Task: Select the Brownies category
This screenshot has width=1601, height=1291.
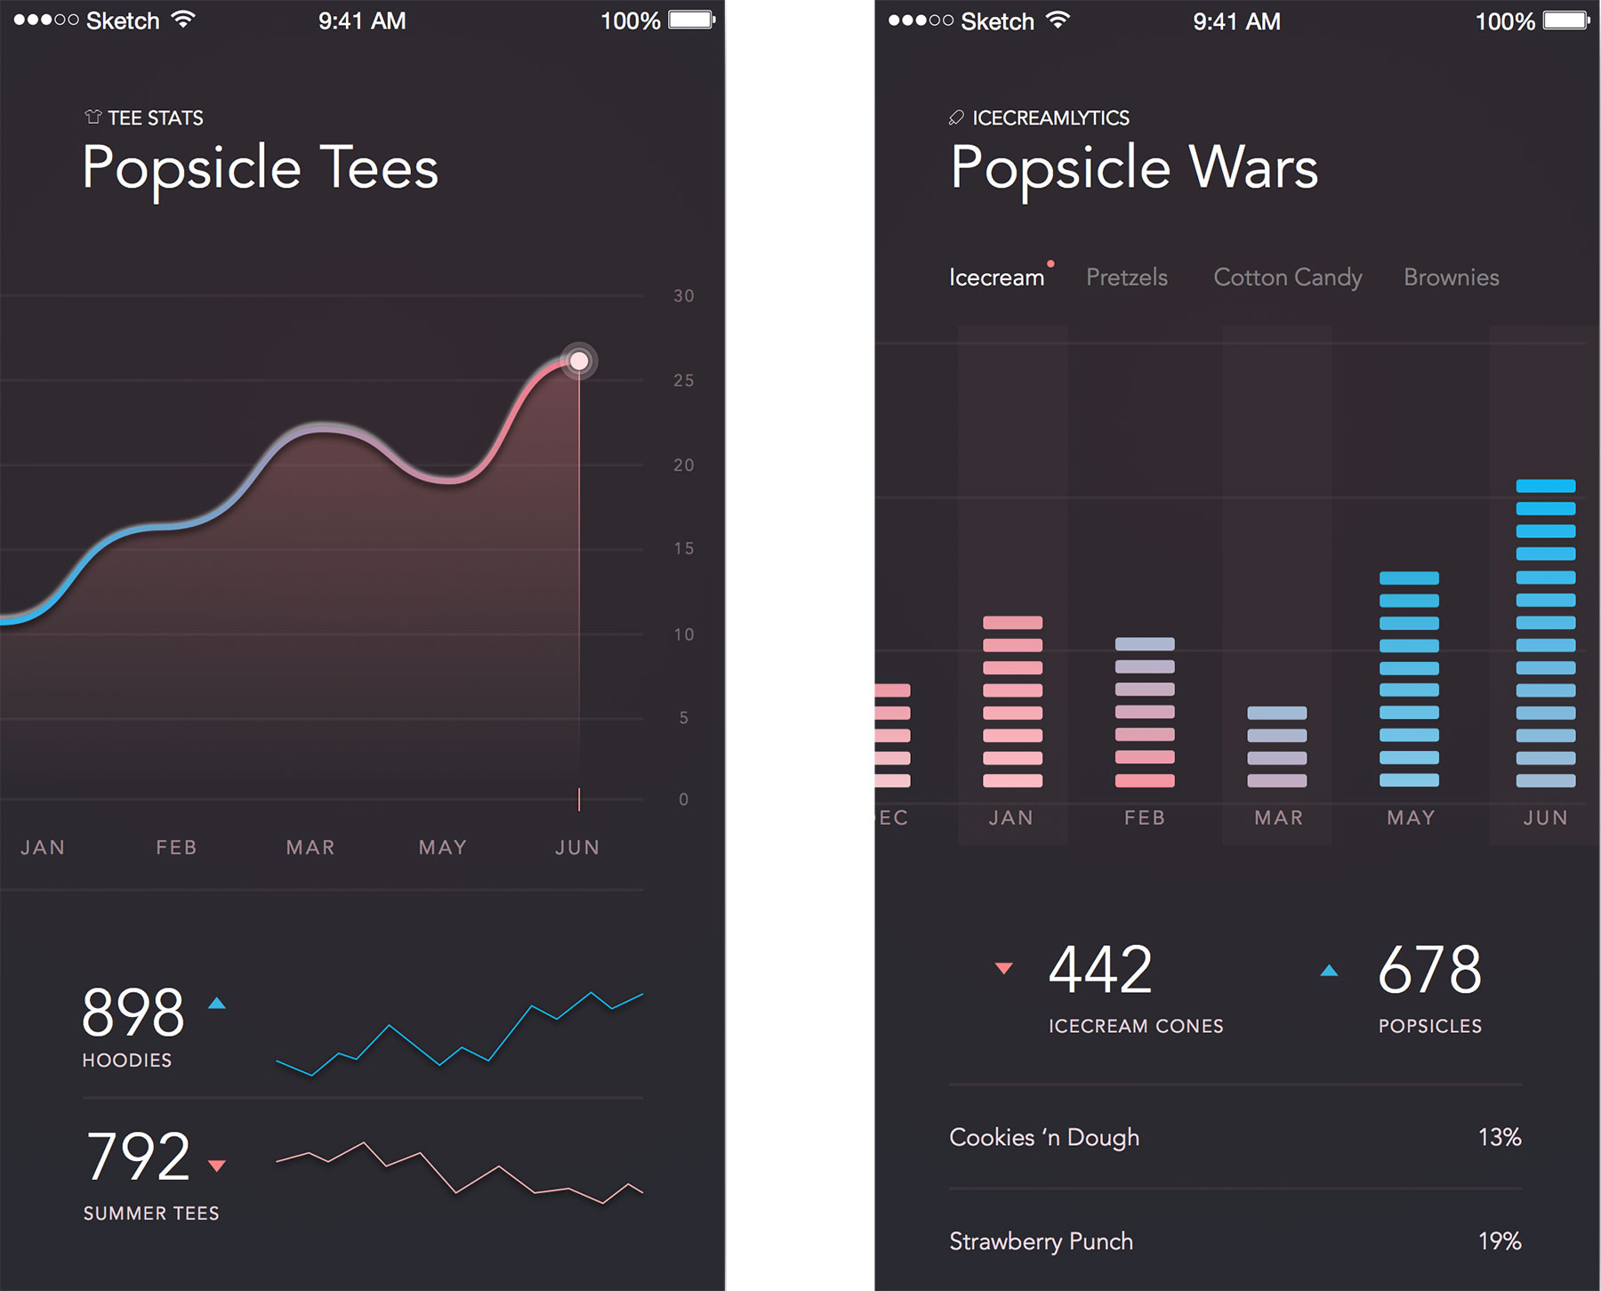Action: 1451,277
